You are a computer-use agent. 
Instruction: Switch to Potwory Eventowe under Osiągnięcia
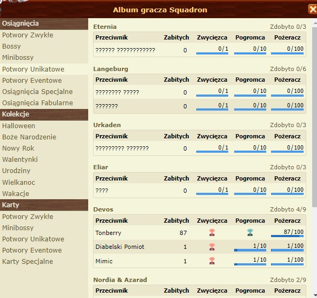(x=32, y=81)
